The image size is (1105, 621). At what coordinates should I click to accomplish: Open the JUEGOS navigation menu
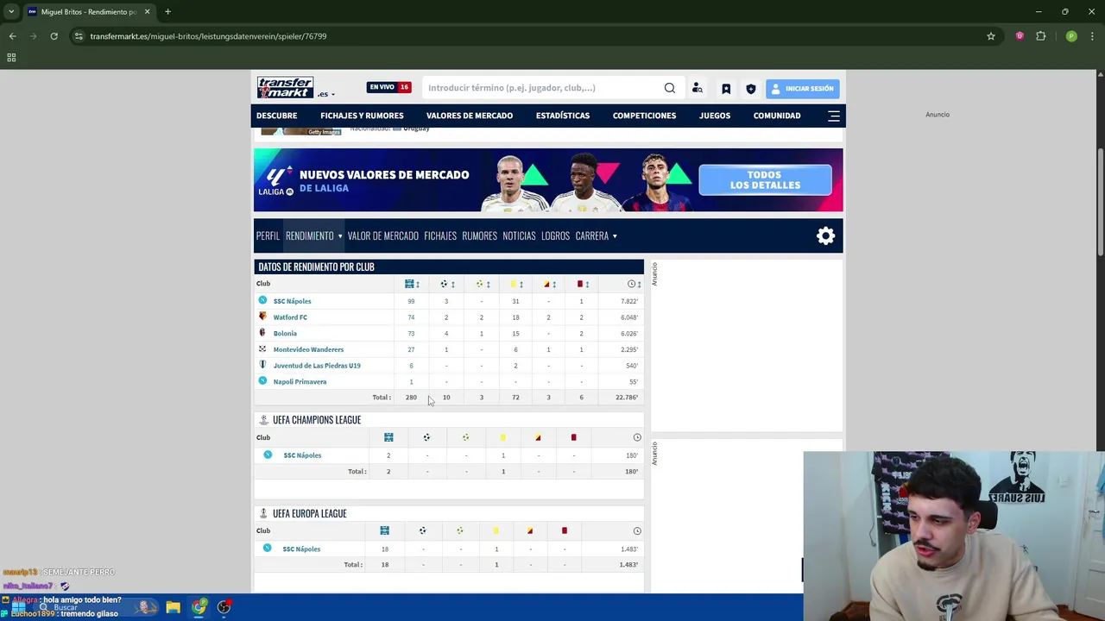click(x=715, y=116)
